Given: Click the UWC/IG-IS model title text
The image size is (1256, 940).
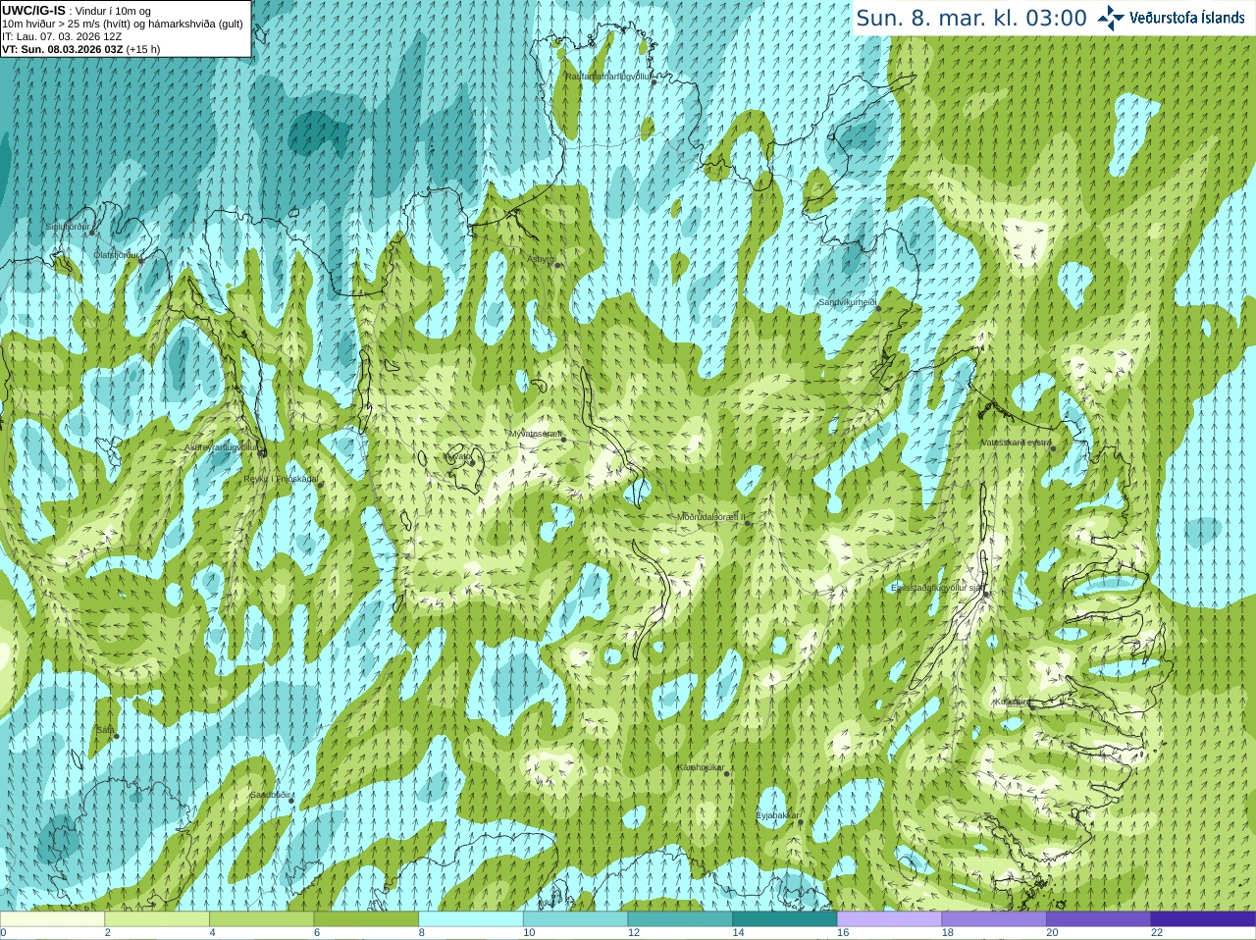Looking at the screenshot, I should [34, 11].
